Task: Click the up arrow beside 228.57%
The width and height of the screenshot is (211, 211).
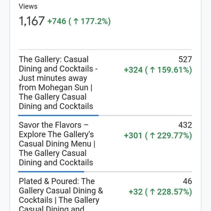Action: [x=152, y=192]
